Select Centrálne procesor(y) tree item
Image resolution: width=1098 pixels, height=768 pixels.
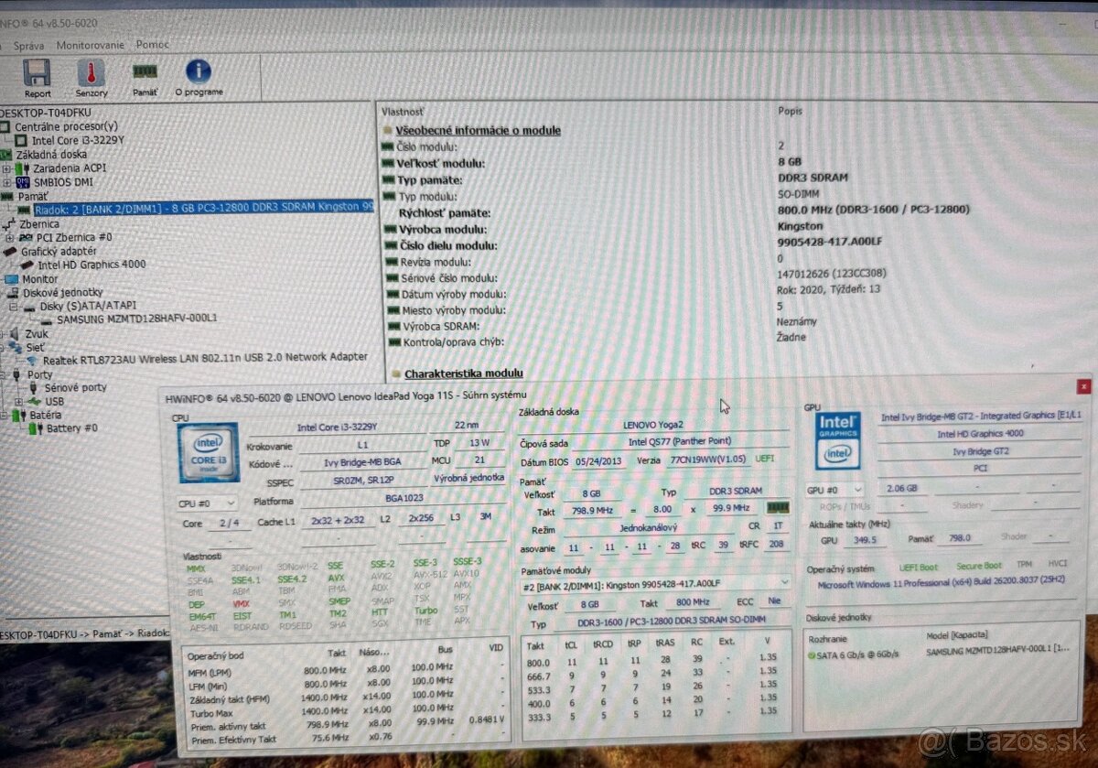click(x=66, y=126)
